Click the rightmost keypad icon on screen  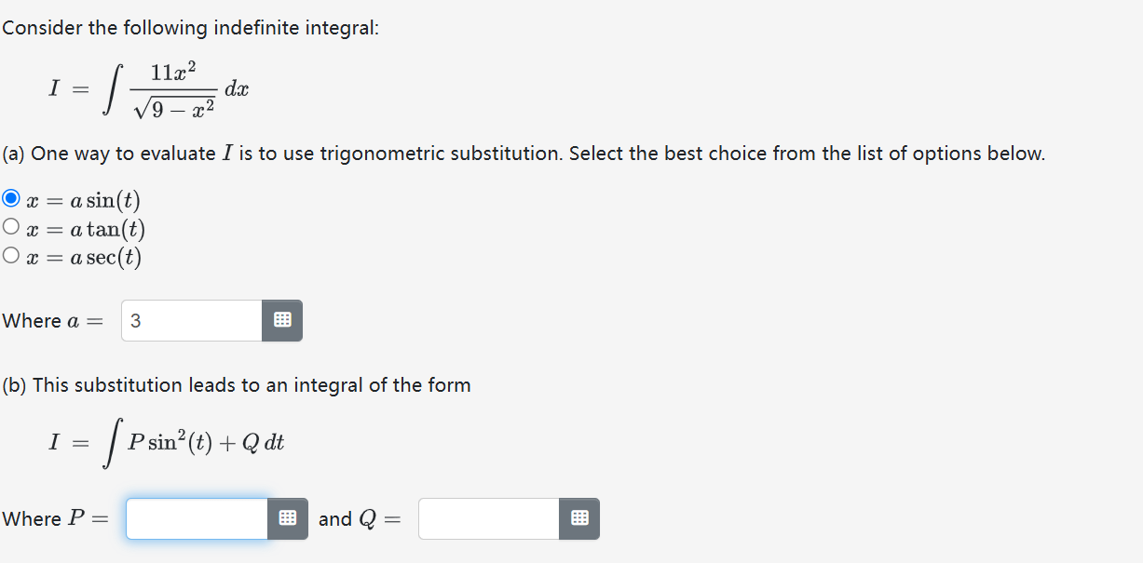click(x=579, y=518)
